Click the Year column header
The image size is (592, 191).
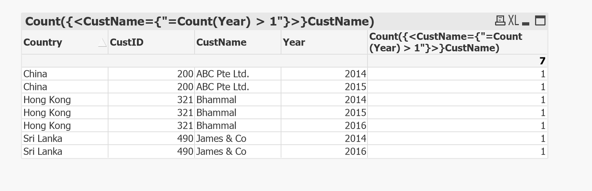[x=294, y=42]
